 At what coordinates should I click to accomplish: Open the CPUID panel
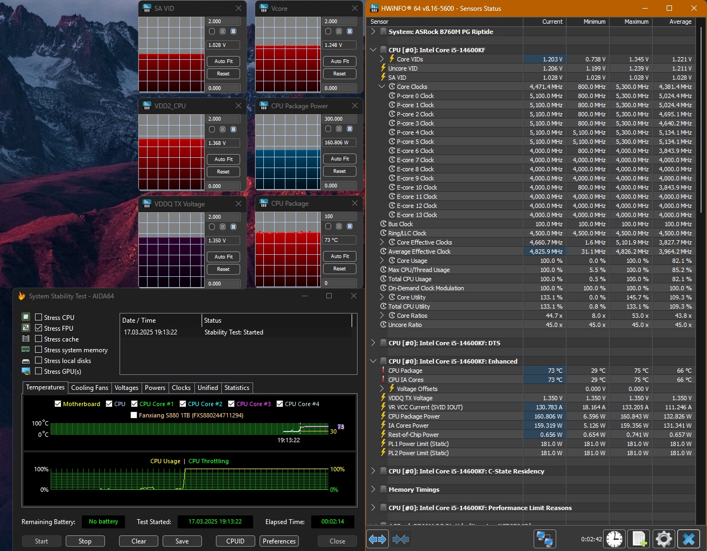pyautogui.click(x=235, y=541)
